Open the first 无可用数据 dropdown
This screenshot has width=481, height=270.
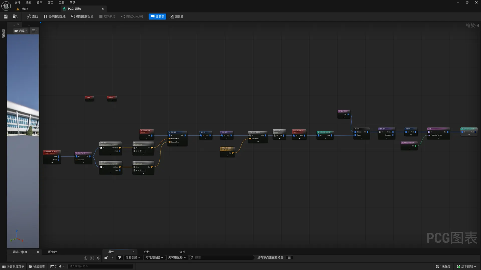(x=154, y=257)
